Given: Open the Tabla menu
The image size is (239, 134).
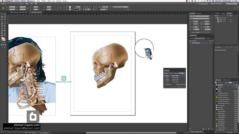Looking at the screenshot, I should coord(49,1).
